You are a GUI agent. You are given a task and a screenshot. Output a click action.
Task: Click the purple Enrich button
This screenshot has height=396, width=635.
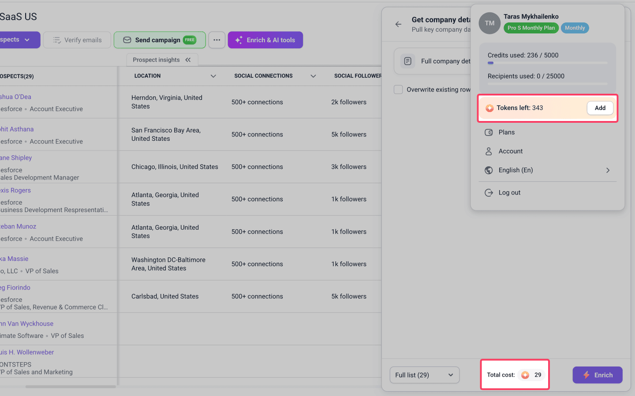coord(598,375)
